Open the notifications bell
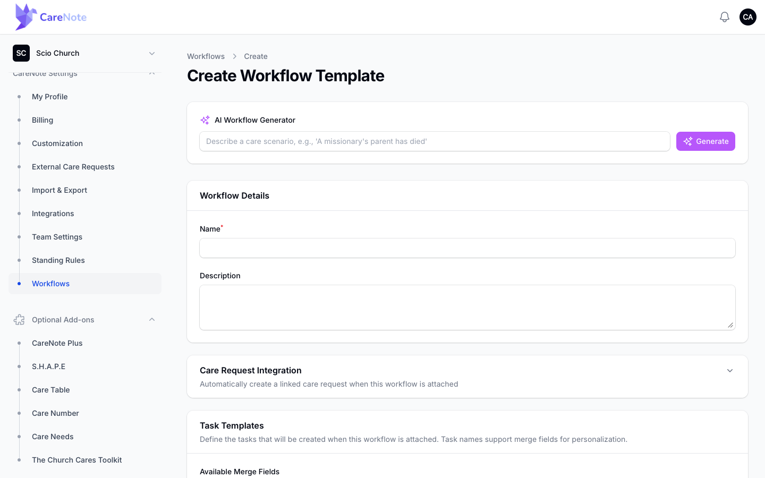765x478 pixels. (725, 17)
